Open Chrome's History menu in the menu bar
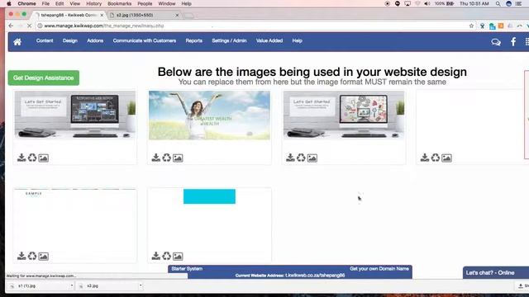This screenshot has height=297, width=529. click(93, 3)
